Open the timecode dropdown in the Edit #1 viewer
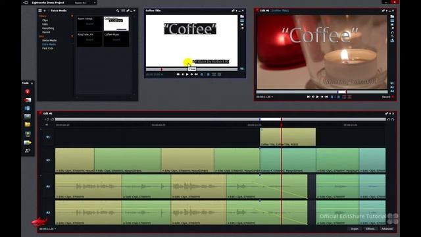Screen dimensions: 421x237 coord(272,97)
